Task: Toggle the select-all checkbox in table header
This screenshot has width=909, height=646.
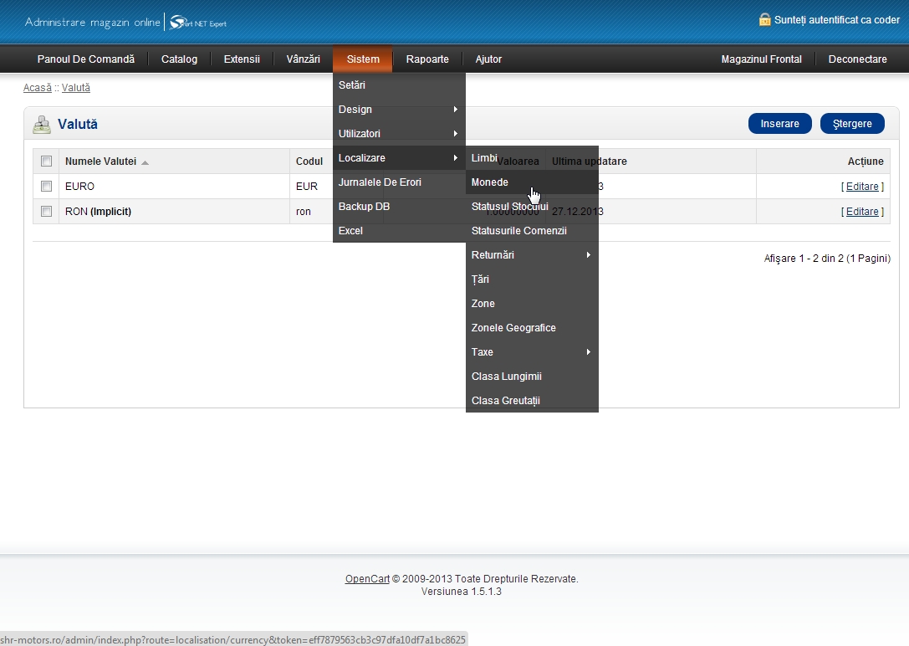Action: pos(47,161)
